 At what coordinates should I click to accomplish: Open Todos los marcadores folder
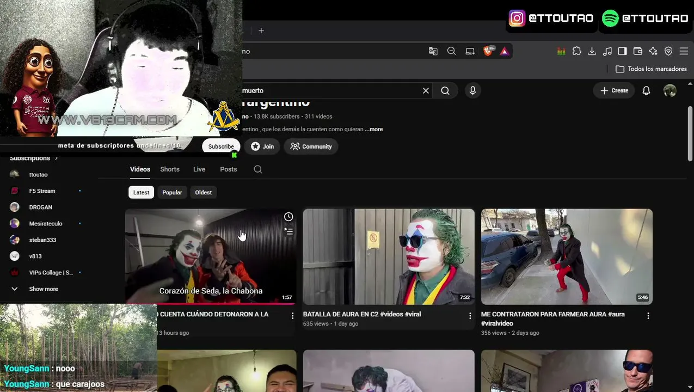point(650,69)
